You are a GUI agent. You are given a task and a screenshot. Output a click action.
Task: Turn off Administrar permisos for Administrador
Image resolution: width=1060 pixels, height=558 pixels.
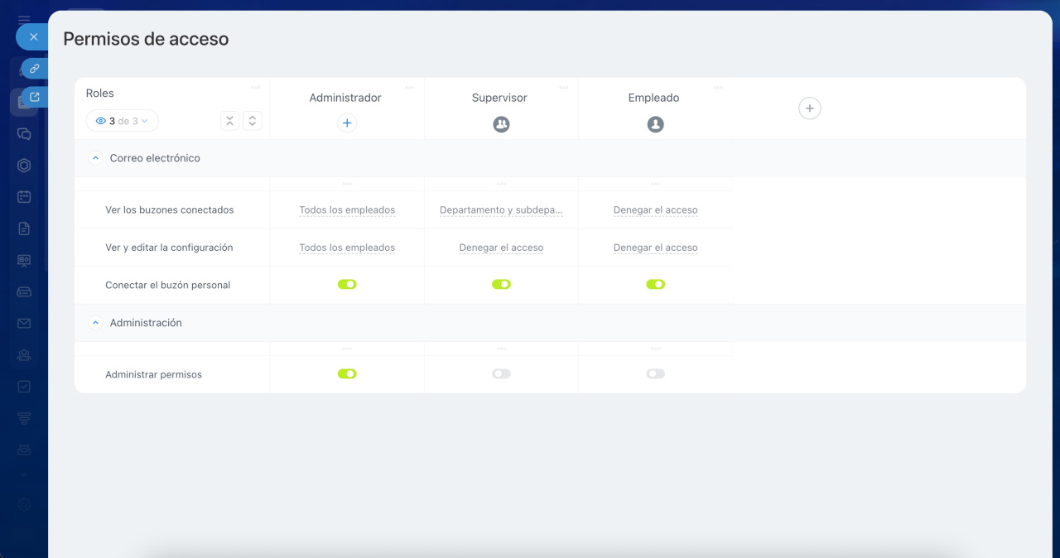pyautogui.click(x=347, y=374)
